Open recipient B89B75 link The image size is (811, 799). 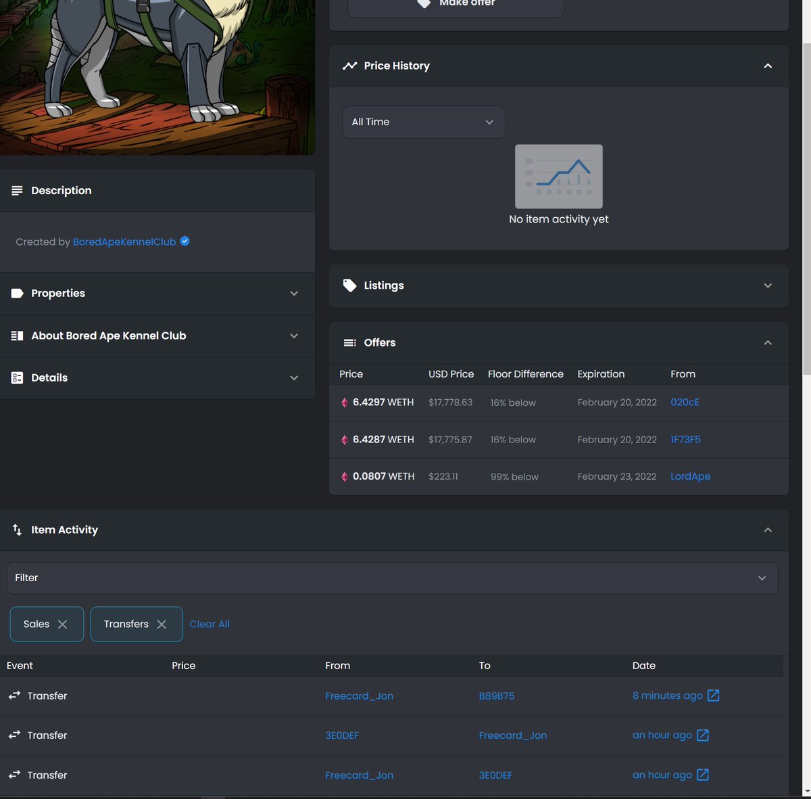[497, 695]
